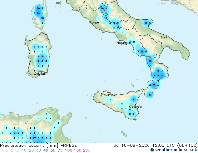
Task: Click the Rome city label
Action: tap(94, 22)
